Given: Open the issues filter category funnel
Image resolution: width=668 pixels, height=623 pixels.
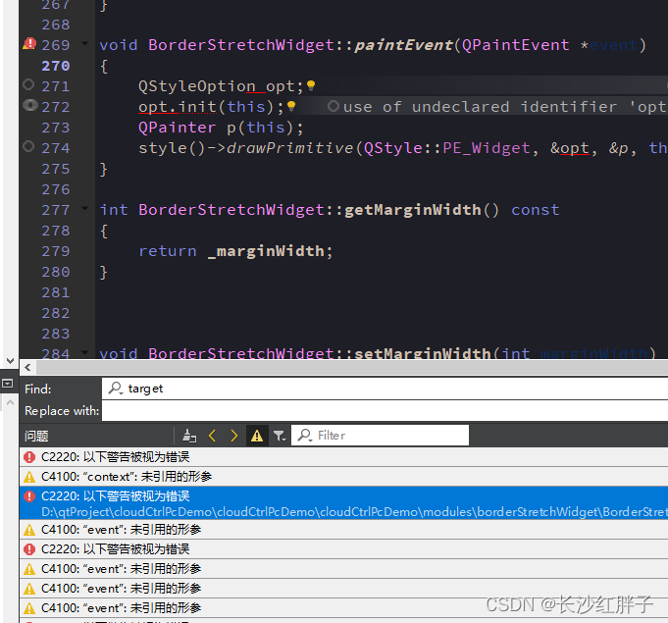Looking at the screenshot, I should pos(280,436).
